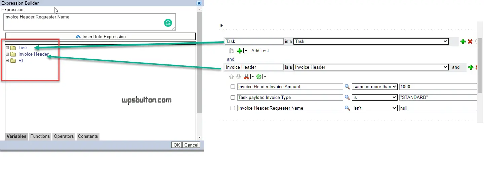This screenshot has height=170, width=484.
Task: Open dropdown arrow beside scissors icon
Action: coord(252,77)
